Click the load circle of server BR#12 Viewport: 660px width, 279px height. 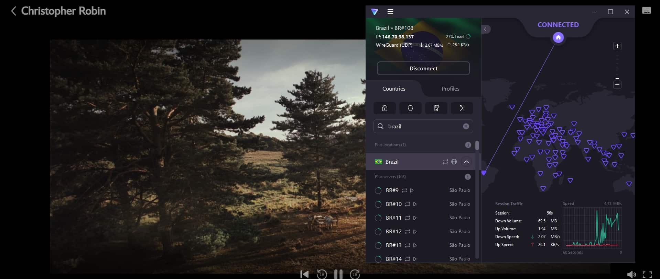[x=378, y=232]
